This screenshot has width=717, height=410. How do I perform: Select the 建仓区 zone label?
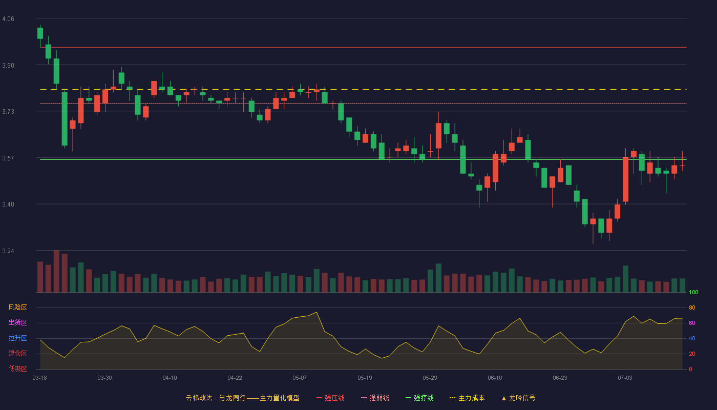click(18, 354)
